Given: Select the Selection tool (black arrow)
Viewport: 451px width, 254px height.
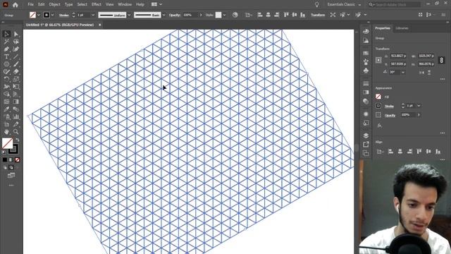Looking at the screenshot, I should [6, 34].
